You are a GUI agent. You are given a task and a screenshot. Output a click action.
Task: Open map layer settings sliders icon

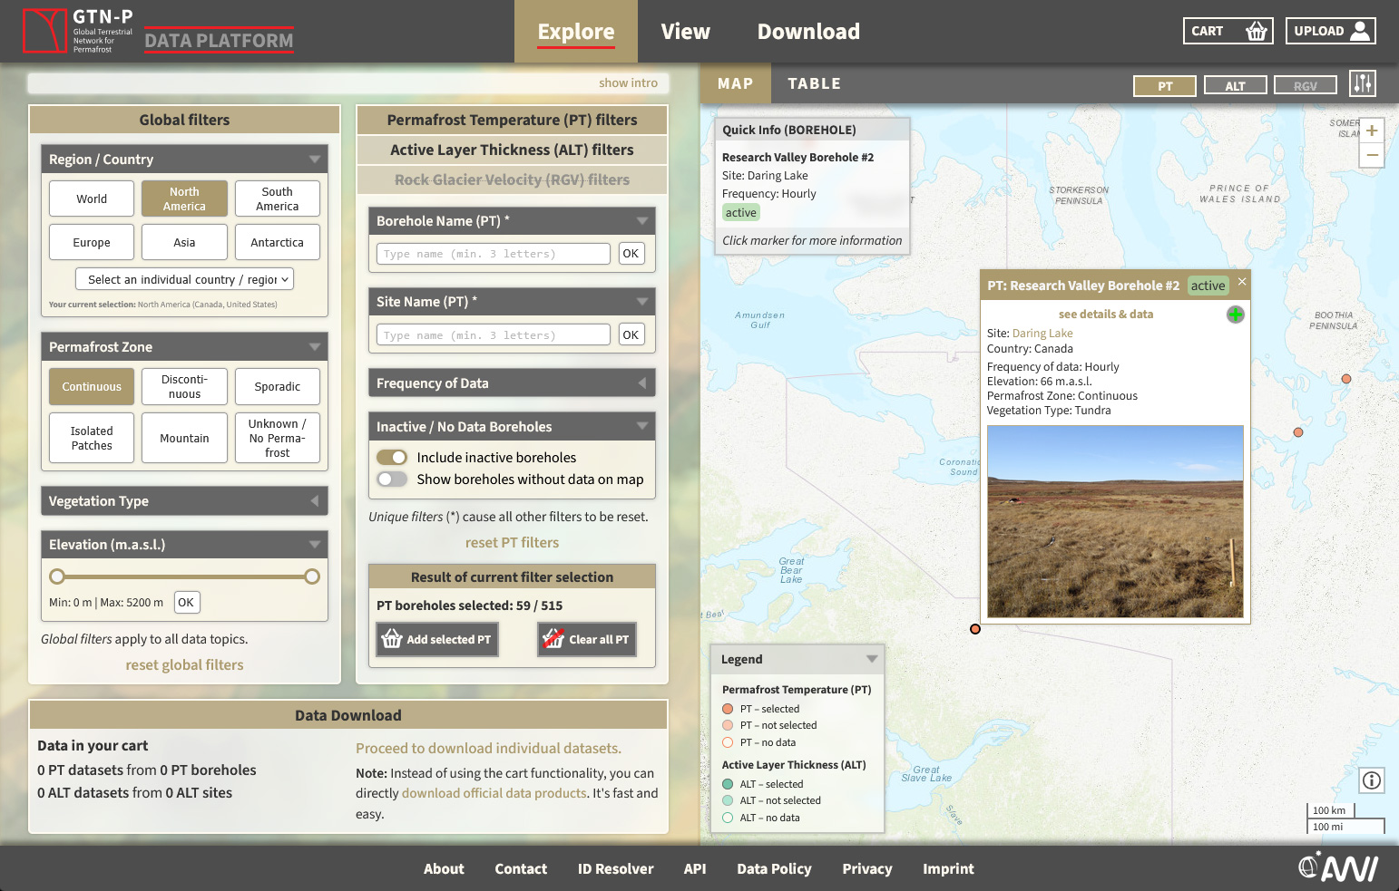click(1362, 83)
